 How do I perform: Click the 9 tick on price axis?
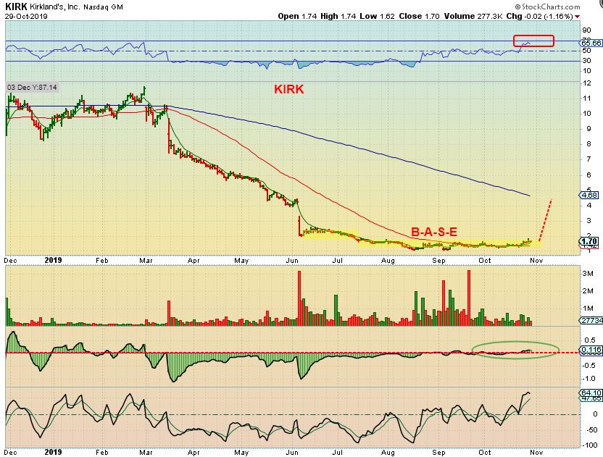(x=589, y=129)
